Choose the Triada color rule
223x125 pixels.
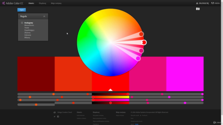[26, 28]
